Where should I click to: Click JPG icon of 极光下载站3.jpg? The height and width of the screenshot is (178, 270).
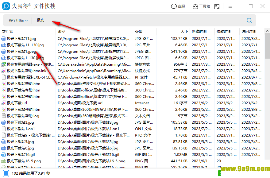point(4,122)
